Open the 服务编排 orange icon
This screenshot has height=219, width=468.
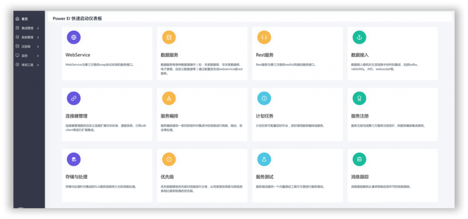(169, 98)
